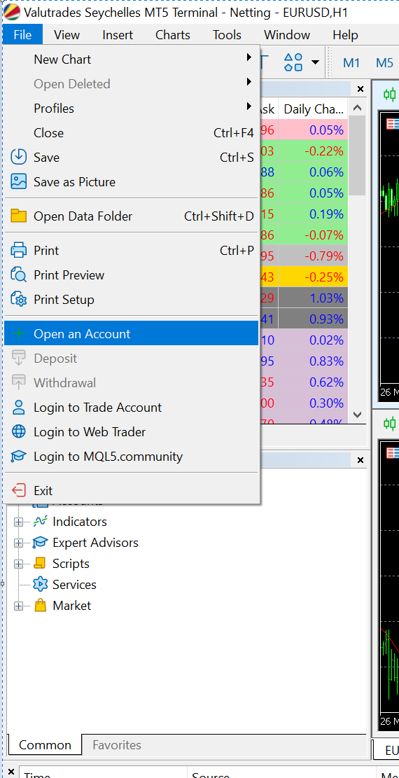Switch to M1 timeframe

pos(351,62)
